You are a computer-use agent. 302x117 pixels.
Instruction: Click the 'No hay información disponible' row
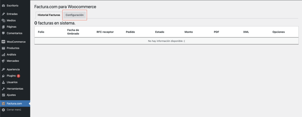(x=166, y=41)
